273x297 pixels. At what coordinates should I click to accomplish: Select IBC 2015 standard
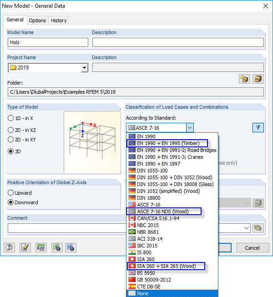pos(172,246)
